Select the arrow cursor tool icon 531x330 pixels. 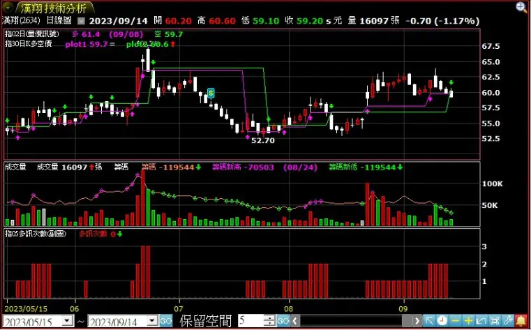click(429, 320)
